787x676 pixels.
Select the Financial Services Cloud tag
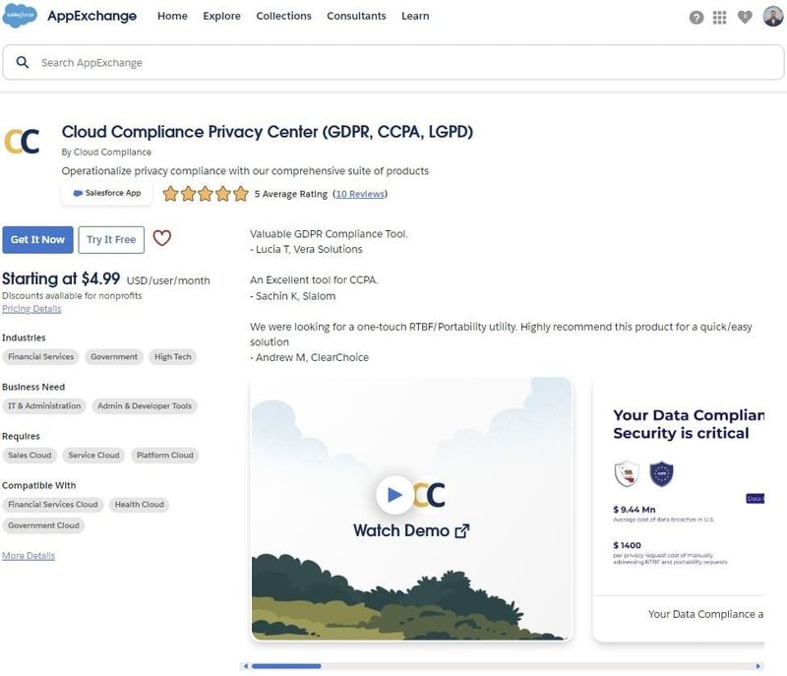(53, 505)
